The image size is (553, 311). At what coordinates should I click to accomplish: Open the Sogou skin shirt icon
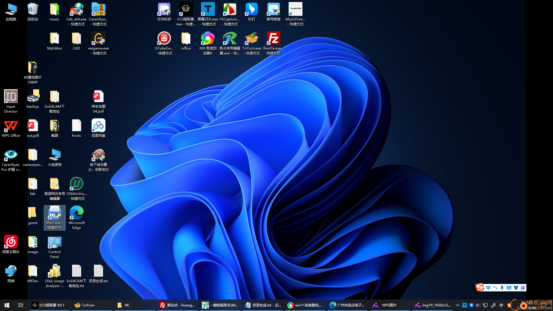coord(516,288)
